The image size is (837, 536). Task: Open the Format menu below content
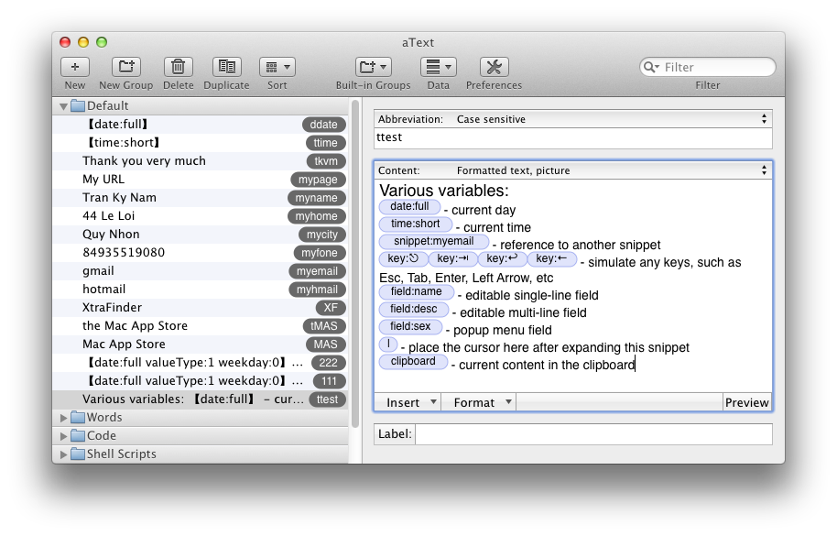click(x=479, y=402)
